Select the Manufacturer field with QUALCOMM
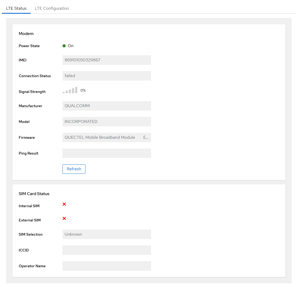The image size is (298, 287). point(107,106)
